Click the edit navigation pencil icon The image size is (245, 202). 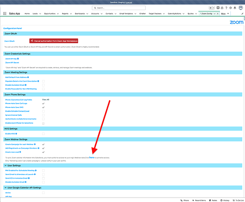(x=242, y=14)
